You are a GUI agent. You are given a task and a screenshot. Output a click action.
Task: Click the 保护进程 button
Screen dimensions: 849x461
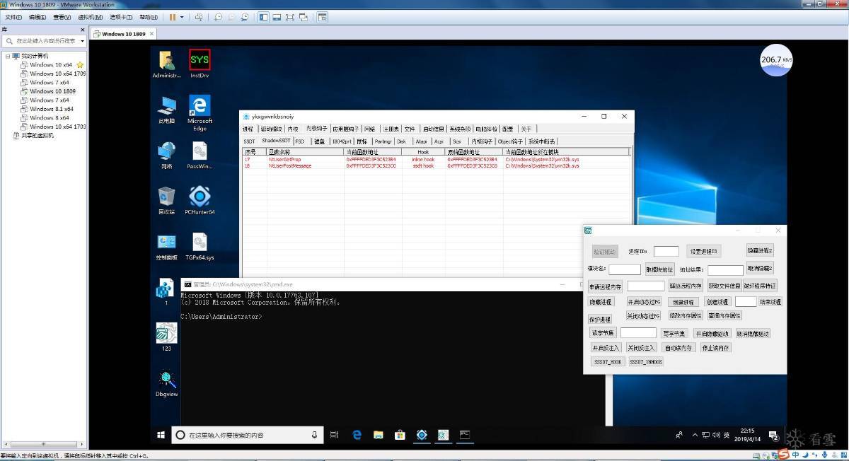[600, 320]
